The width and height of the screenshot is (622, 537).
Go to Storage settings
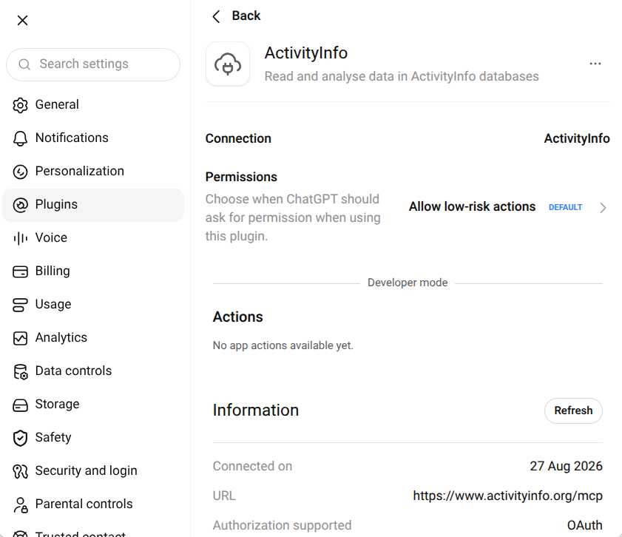point(93,405)
